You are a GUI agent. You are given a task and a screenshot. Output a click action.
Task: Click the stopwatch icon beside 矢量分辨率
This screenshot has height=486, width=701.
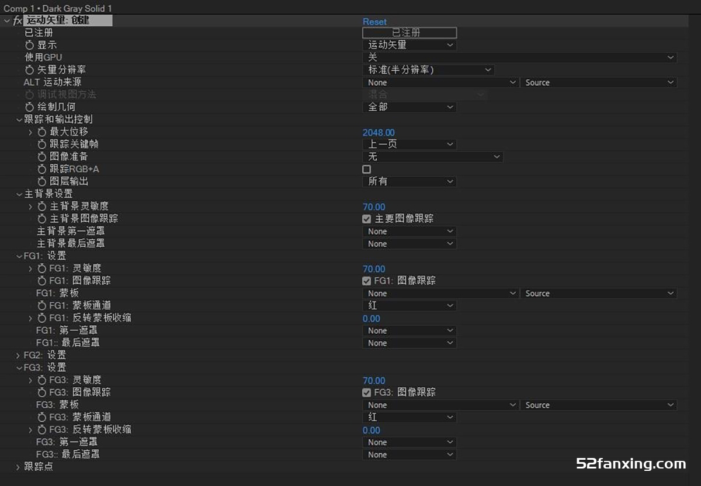coord(29,69)
